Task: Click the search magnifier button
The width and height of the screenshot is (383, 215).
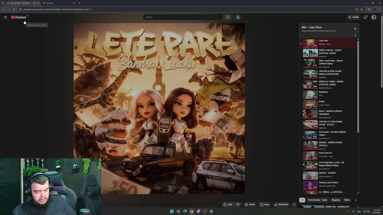Action: coord(228,17)
